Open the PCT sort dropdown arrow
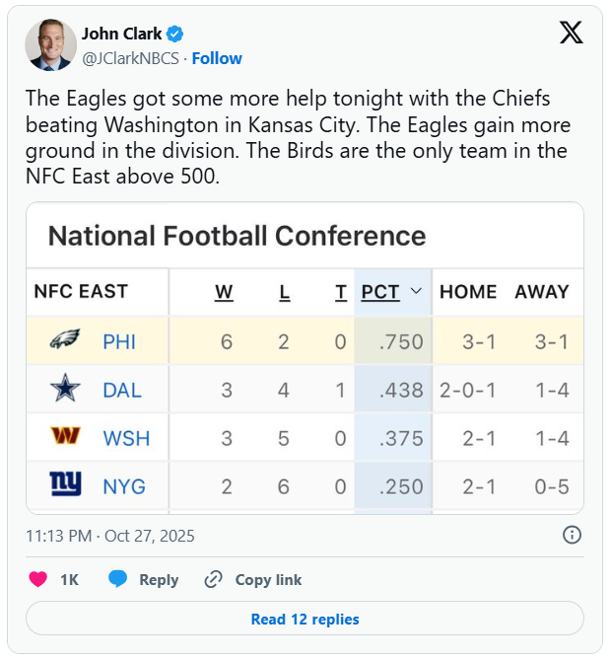The width and height of the screenshot is (610, 660). pos(416,292)
